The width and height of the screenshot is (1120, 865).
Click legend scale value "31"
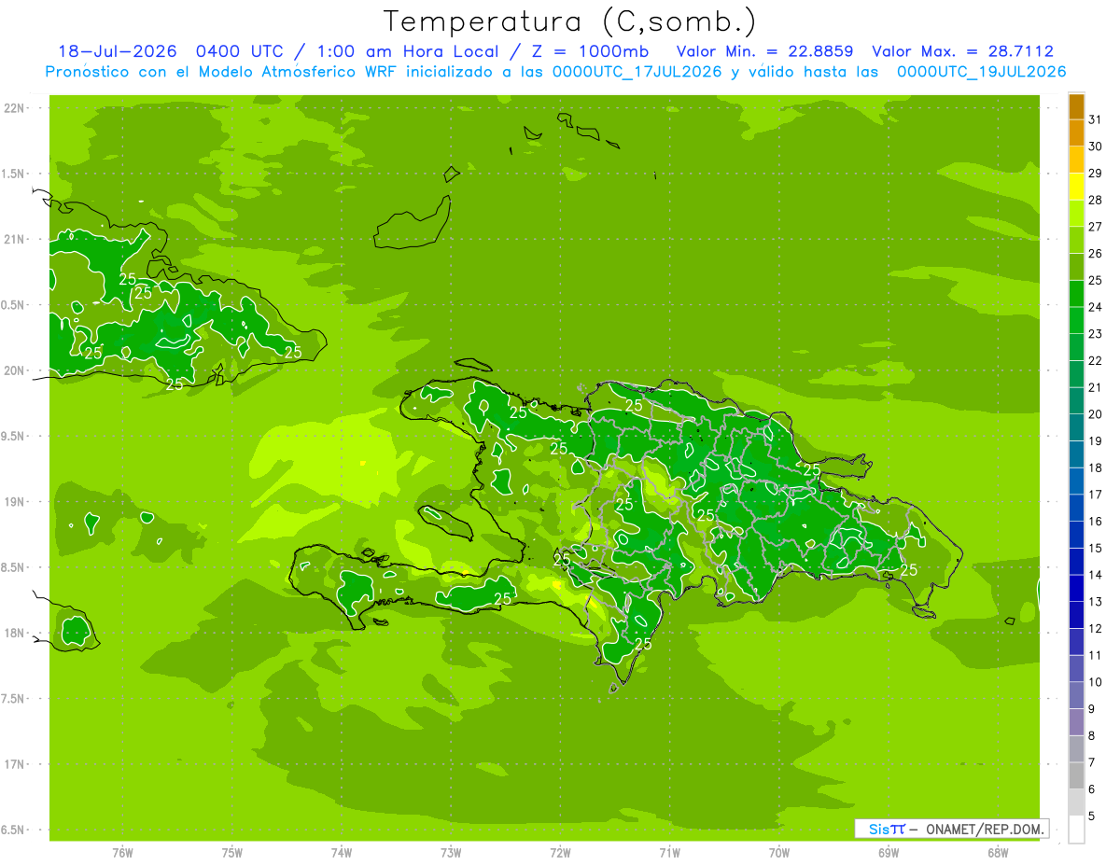(1096, 119)
